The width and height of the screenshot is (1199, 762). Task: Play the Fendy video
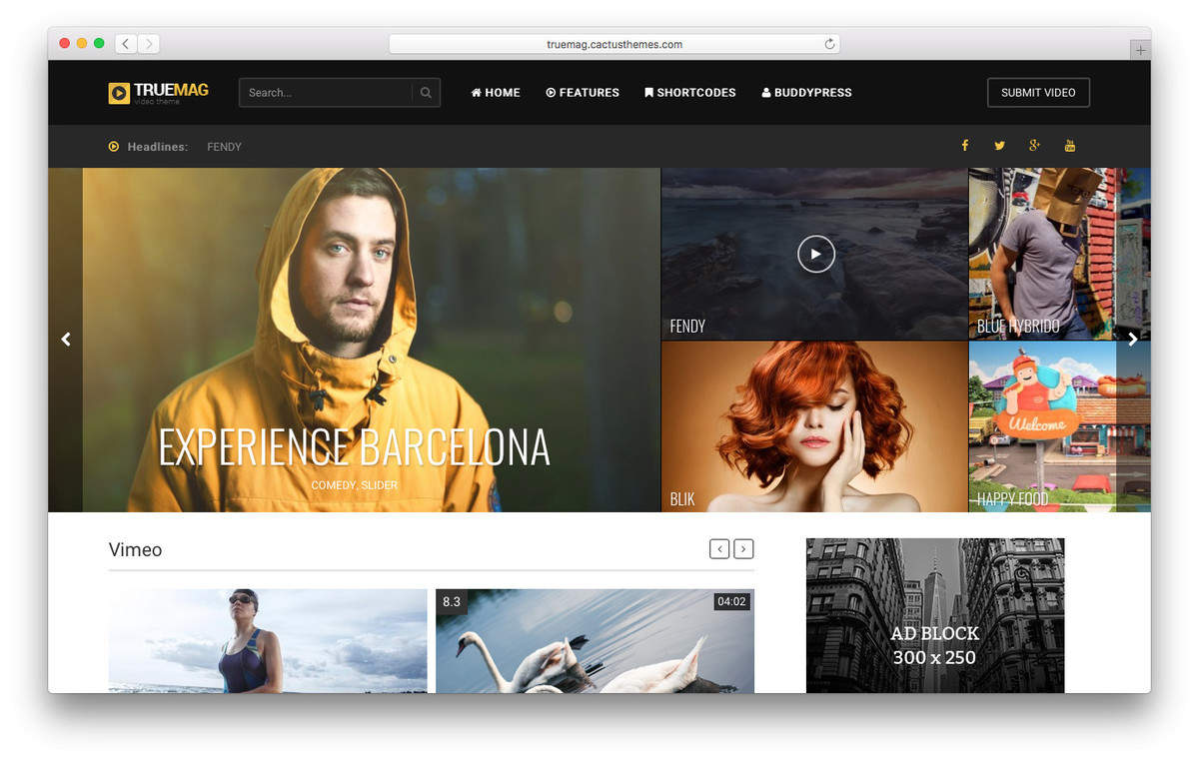[x=815, y=254]
